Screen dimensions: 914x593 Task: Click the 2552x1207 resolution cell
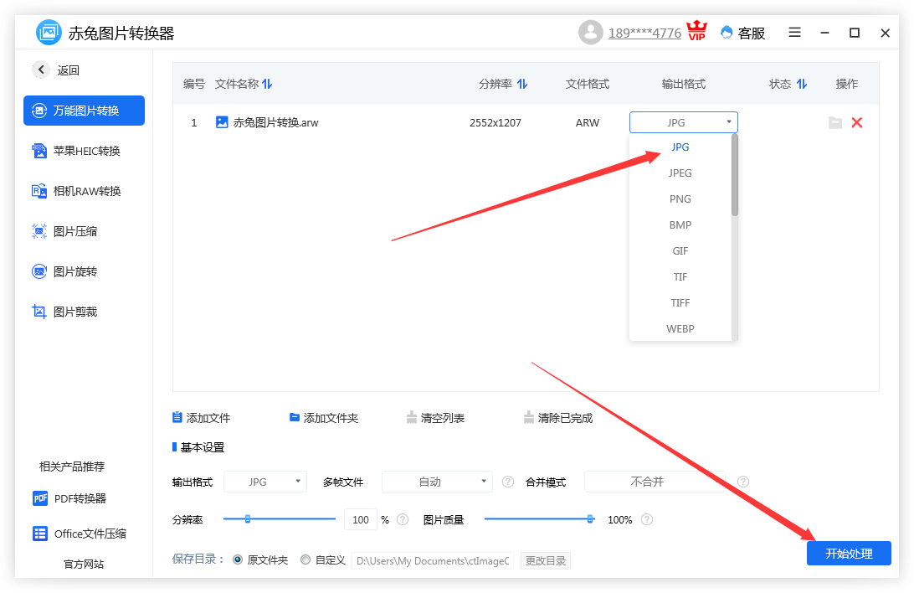click(x=496, y=122)
